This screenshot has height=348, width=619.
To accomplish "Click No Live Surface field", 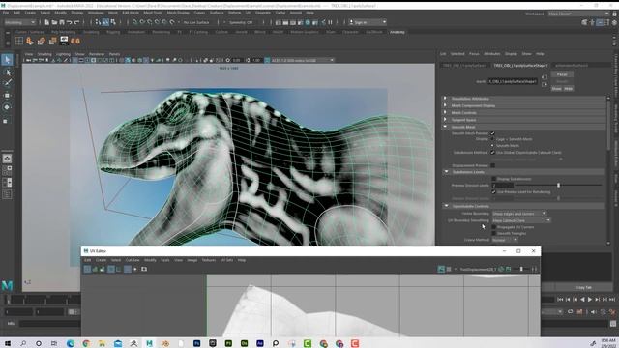I will click(x=196, y=22).
